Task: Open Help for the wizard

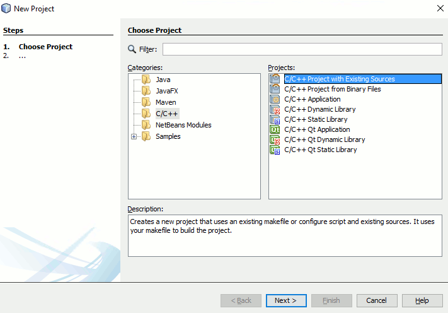Action: 422,300
